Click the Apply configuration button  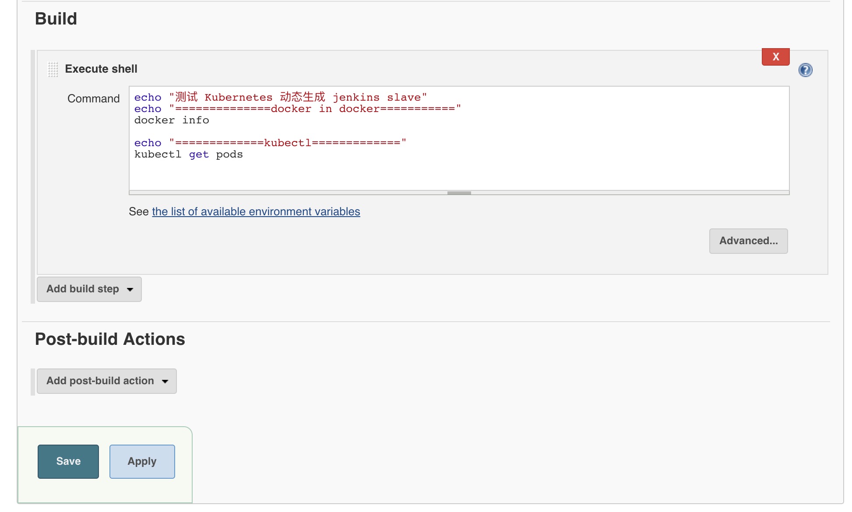coord(141,462)
